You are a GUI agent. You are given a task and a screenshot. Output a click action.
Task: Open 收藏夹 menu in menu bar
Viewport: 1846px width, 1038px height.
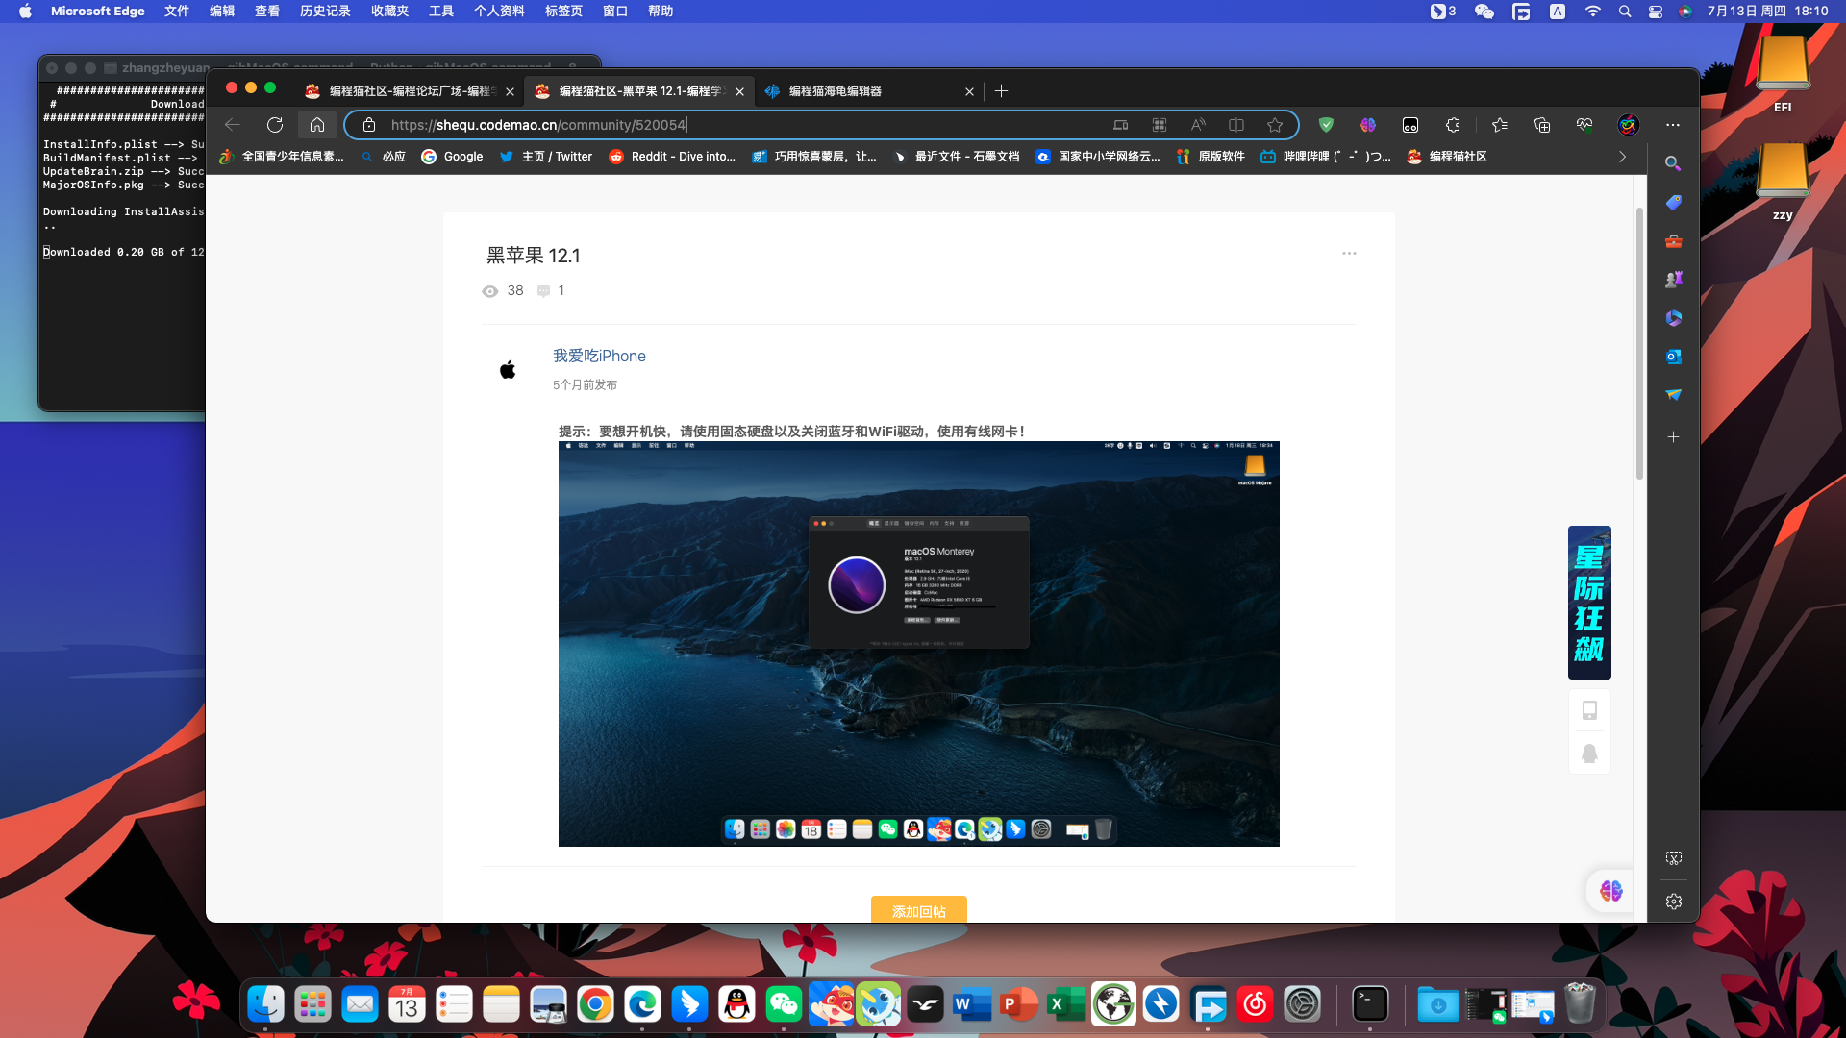[389, 12]
